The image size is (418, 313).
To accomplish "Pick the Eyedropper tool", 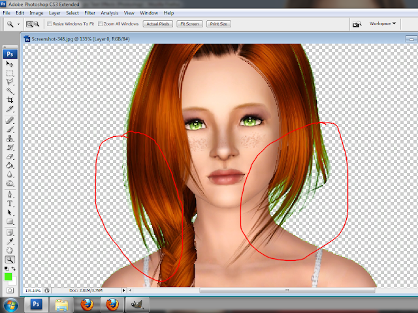I will [x=10, y=240].
